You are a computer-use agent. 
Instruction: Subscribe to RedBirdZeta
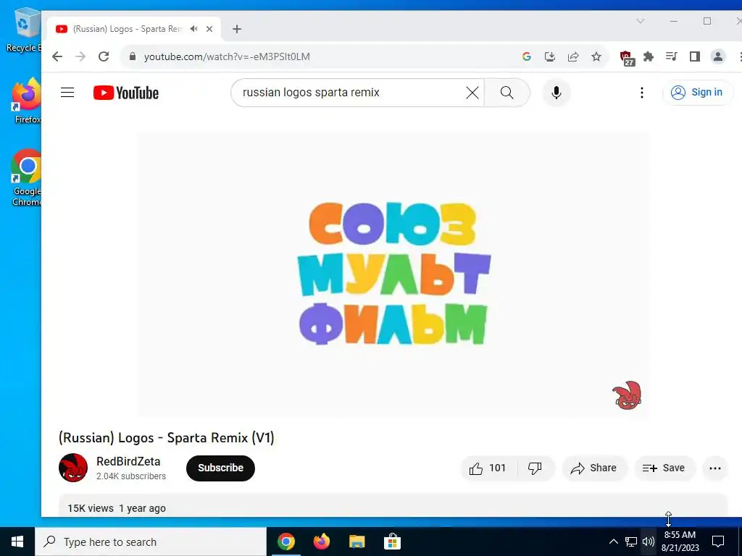click(x=220, y=468)
